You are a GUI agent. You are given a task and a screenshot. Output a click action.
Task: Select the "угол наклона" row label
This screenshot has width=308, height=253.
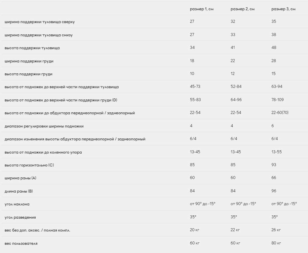17,204
